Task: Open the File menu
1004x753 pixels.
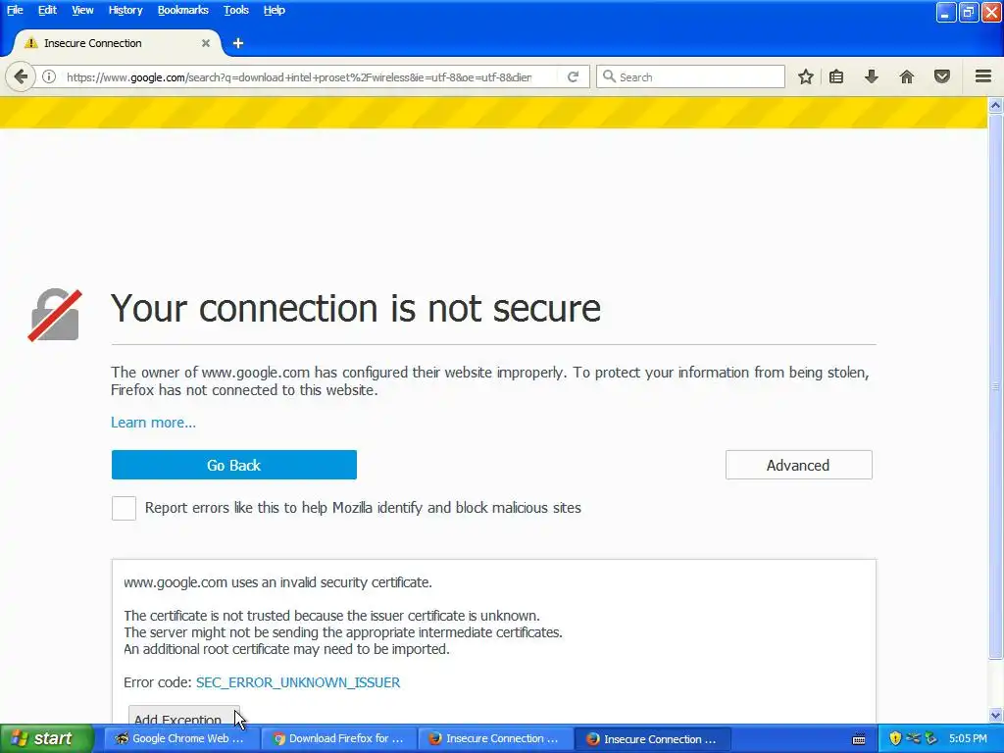Action: [15, 10]
